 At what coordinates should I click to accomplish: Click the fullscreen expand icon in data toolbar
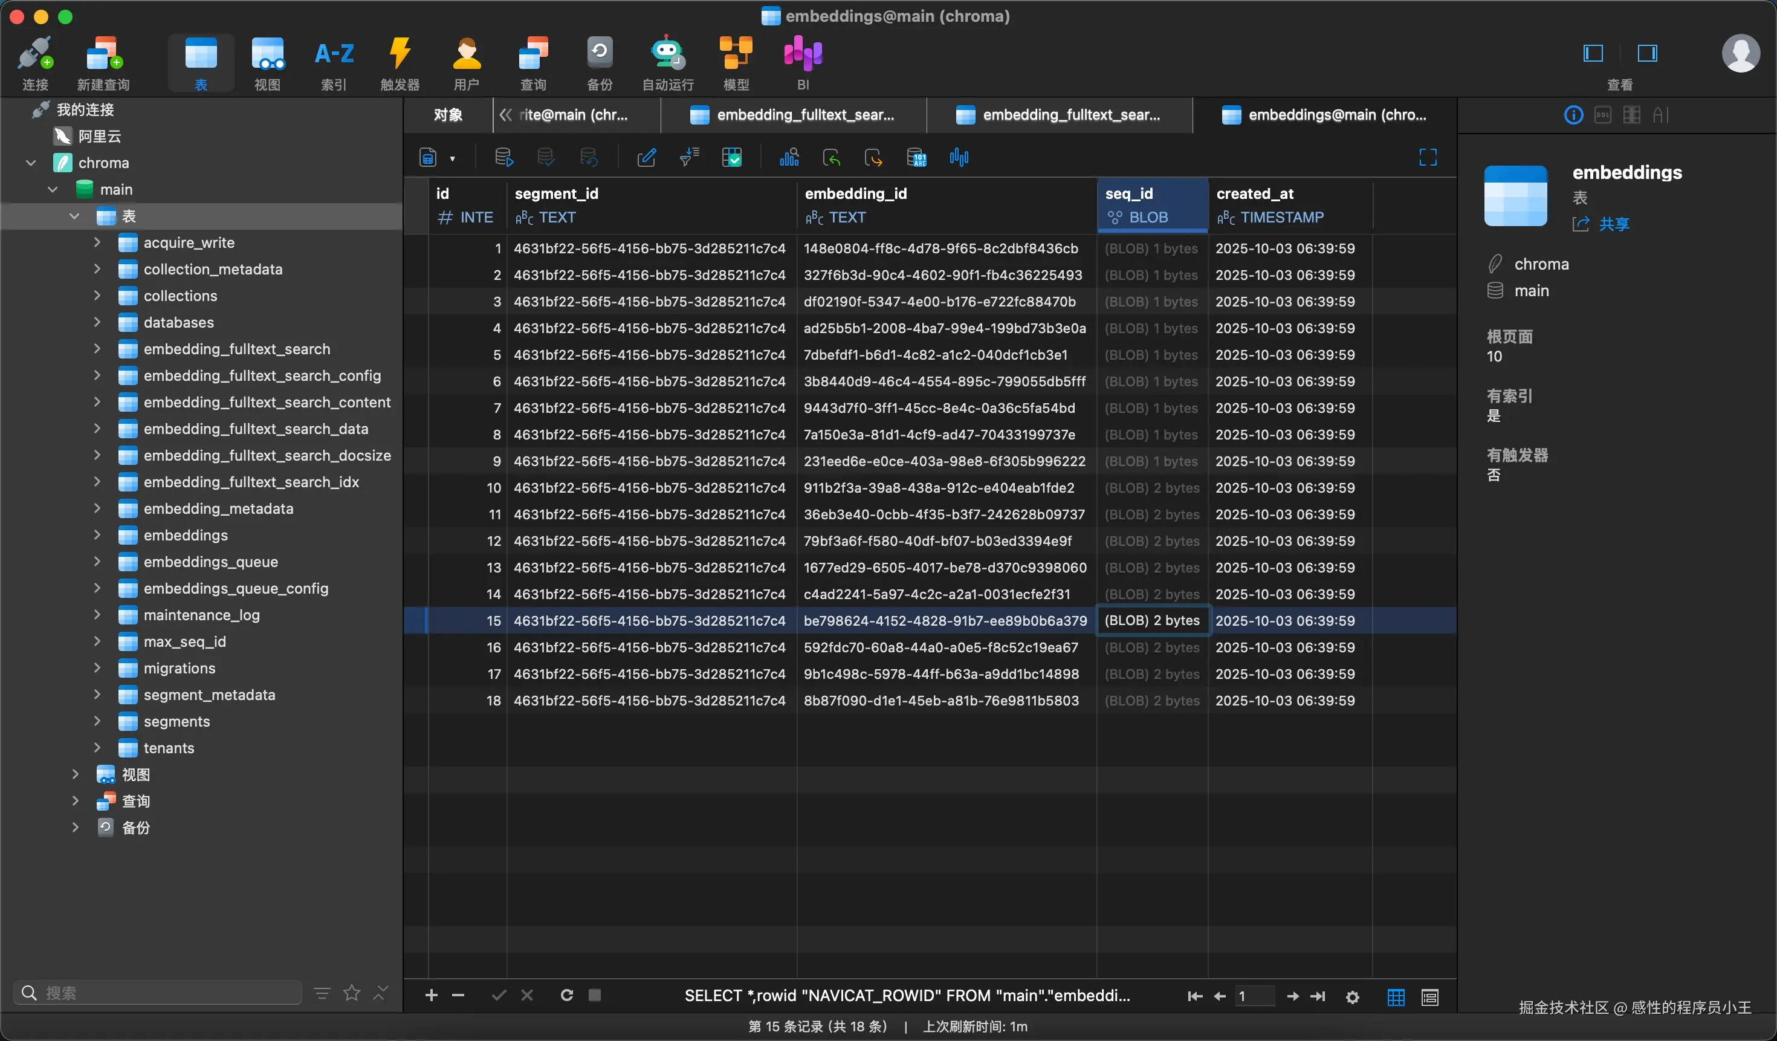[x=1427, y=157]
